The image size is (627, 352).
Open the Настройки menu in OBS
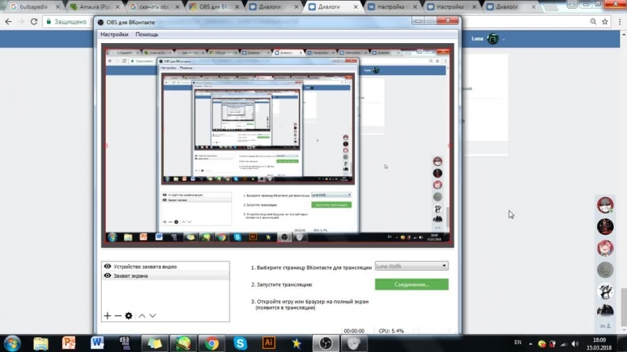click(x=114, y=34)
